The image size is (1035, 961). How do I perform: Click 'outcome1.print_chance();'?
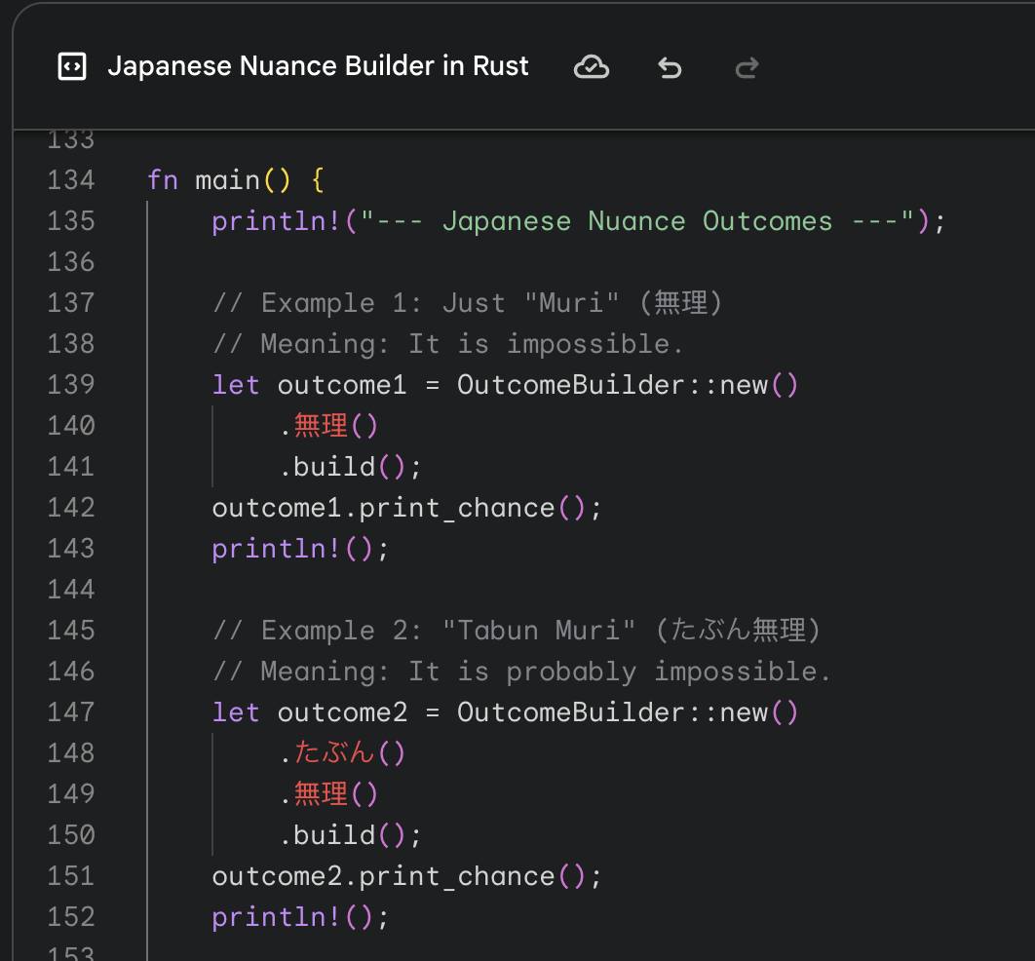tap(406, 508)
